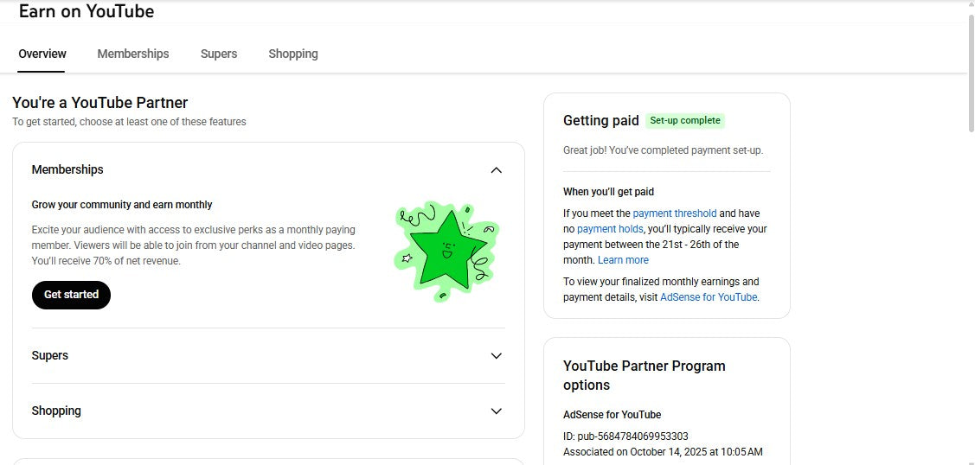Select the Supers tab
Screen dimensions: 975x465
(x=219, y=54)
